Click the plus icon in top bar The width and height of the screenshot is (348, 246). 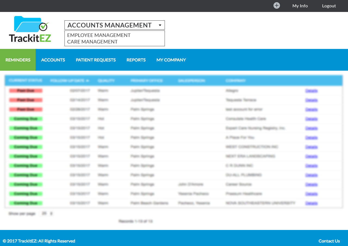point(276,6)
